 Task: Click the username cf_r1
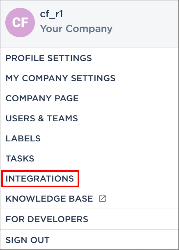click(51, 14)
